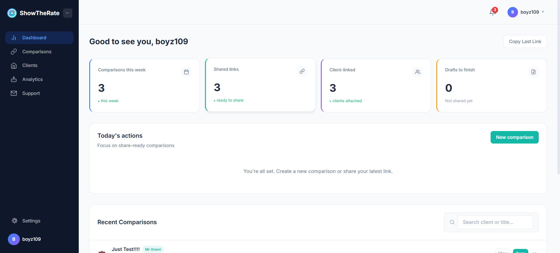The image size is (560, 253).
Task: Open the Clients section
Action: 39,66
